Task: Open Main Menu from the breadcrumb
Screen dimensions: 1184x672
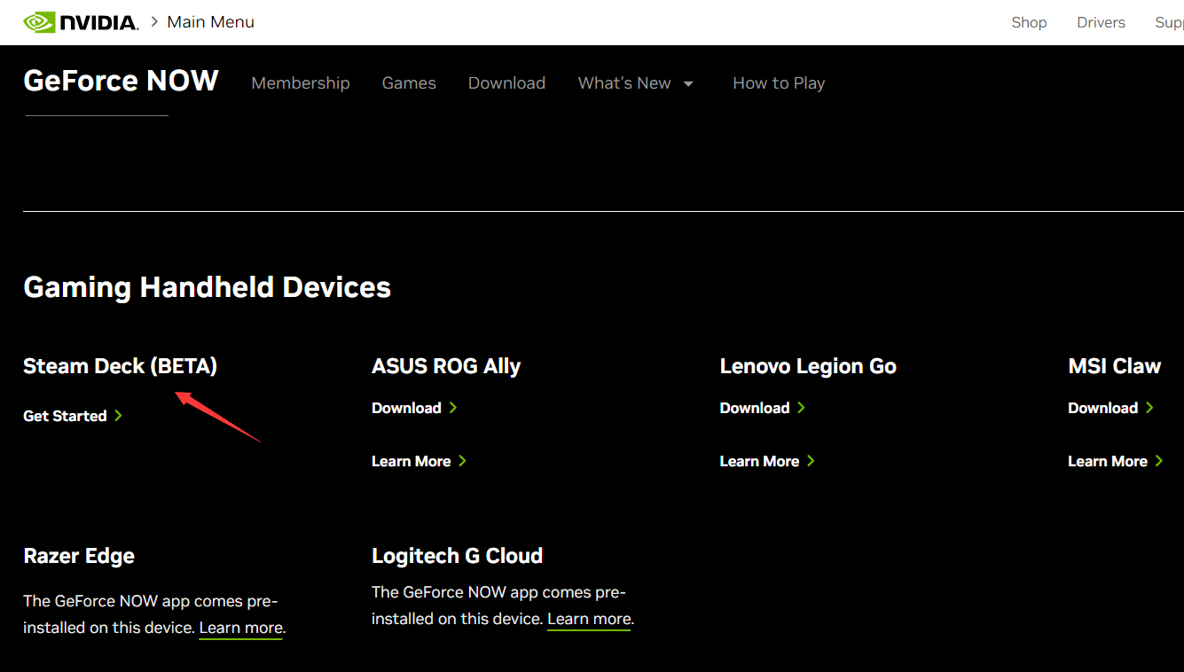Action: tap(210, 21)
